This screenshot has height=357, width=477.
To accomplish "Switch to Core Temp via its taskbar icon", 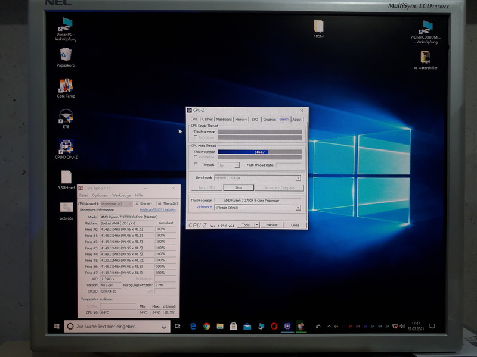I will click(x=301, y=326).
